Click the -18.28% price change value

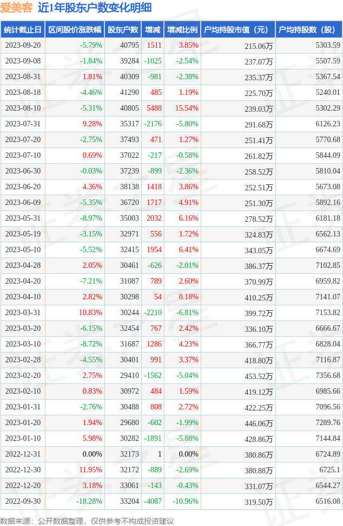(x=89, y=501)
